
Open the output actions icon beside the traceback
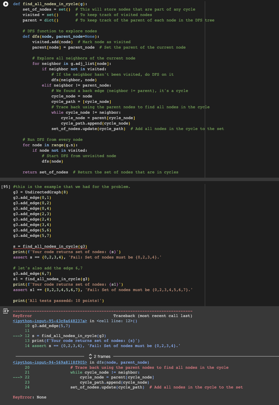pos(6,311)
